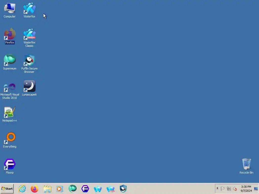Viewport: 259px width, 194px height.
Task: Click the Show Desktop button
Action: coord(256,188)
